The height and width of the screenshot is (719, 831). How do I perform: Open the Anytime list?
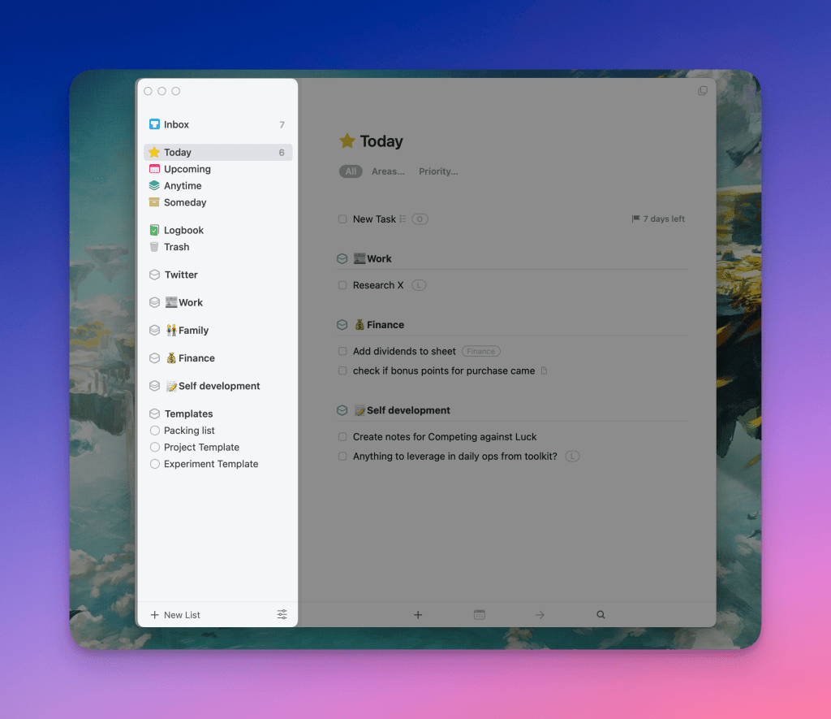pyautogui.click(x=183, y=186)
